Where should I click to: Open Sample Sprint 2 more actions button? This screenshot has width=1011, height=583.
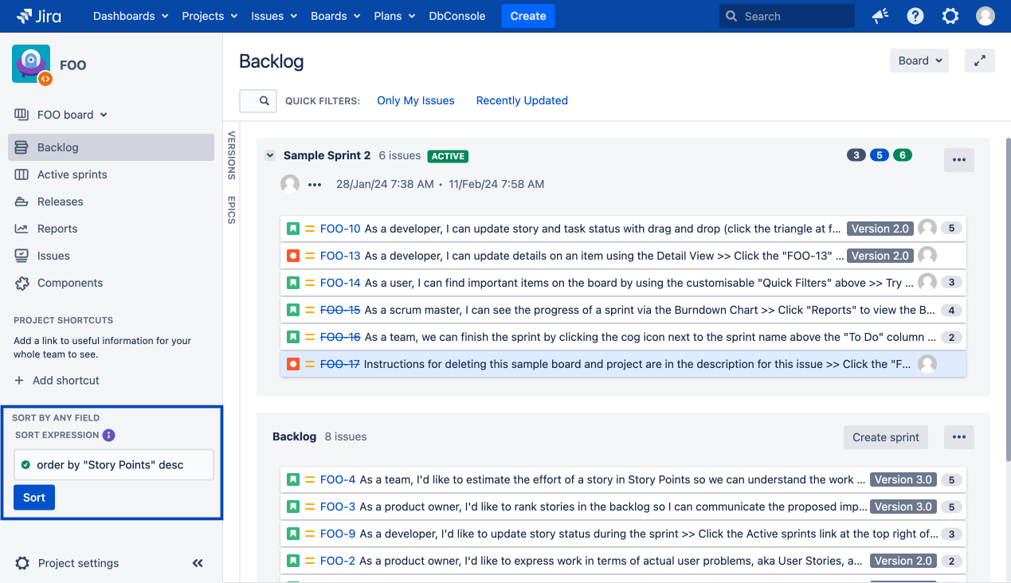click(959, 160)
